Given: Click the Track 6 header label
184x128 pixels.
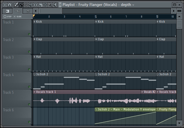Looking at the screenshot, I should 8,110.
